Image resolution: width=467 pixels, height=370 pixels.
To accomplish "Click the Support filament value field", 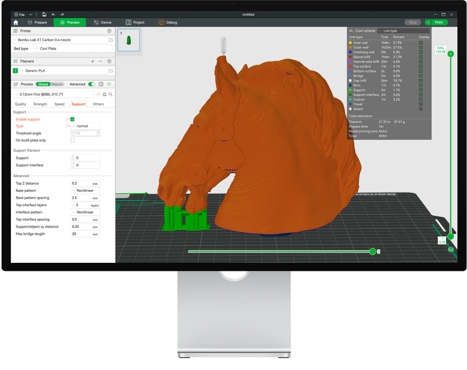I will point(85,158).
